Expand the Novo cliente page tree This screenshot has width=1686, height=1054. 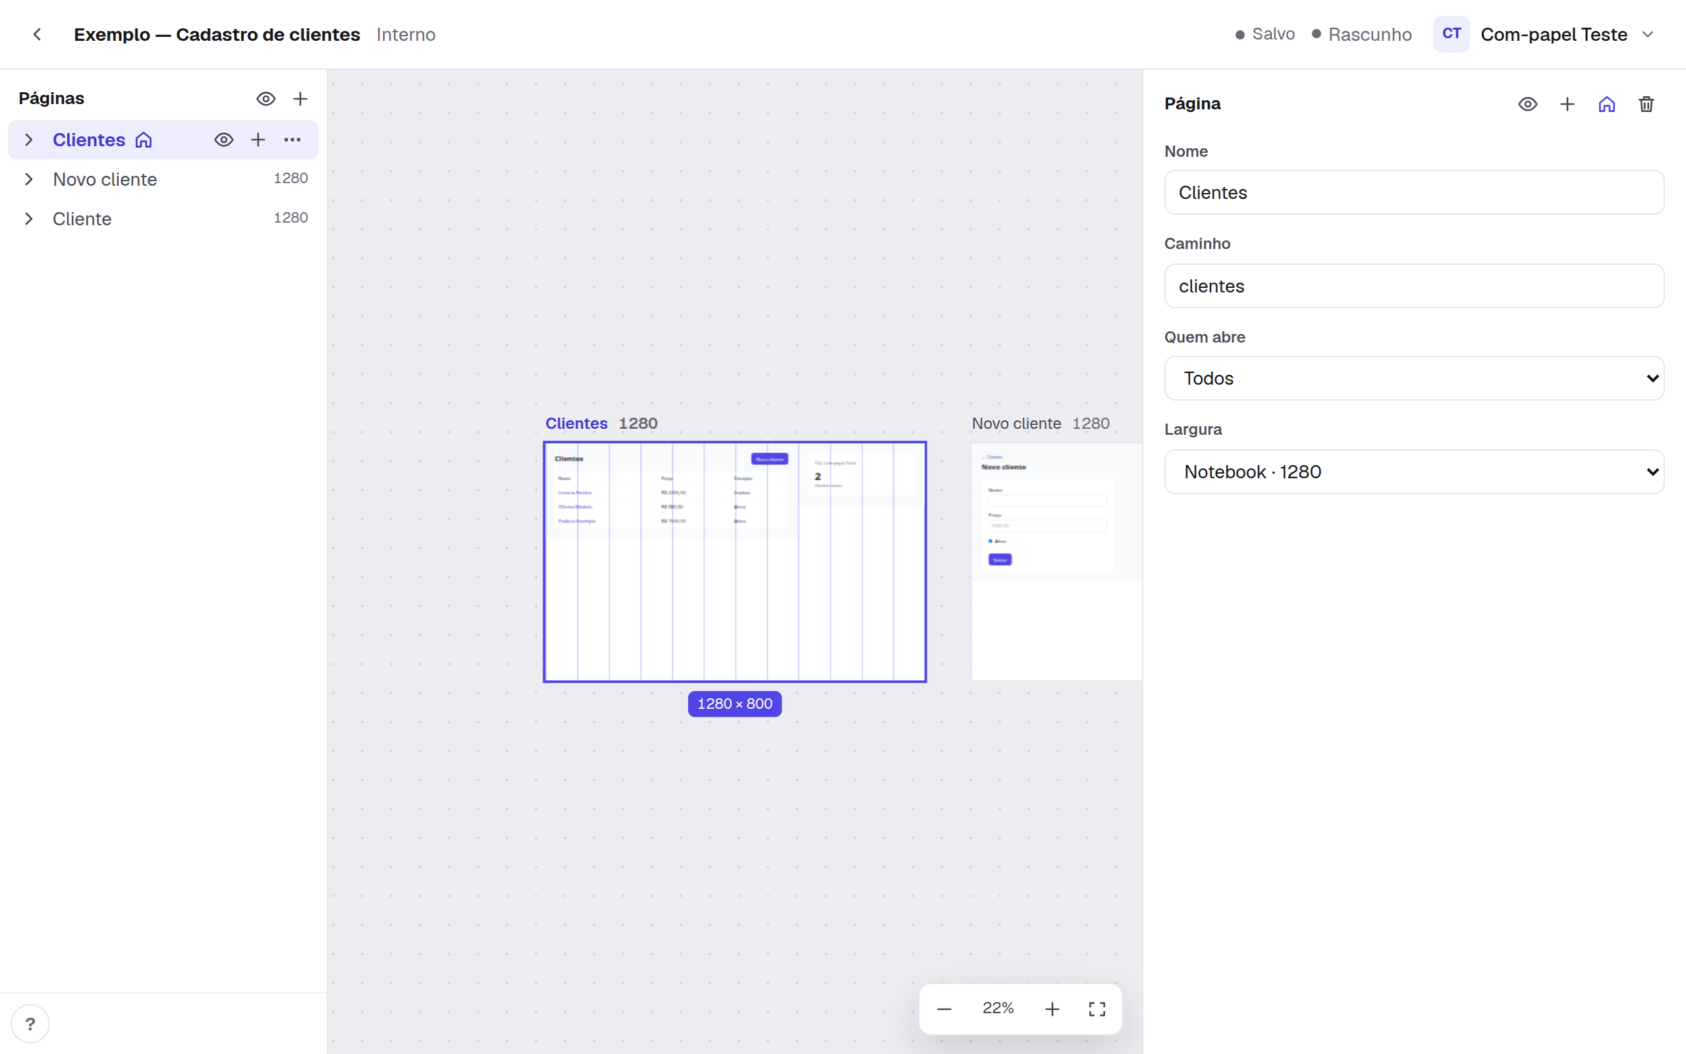click(28, 179)
